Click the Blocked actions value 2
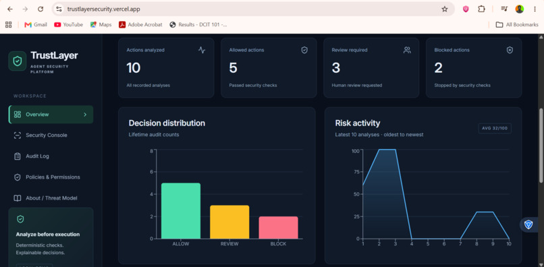Screen dimensions: 544x267 (x=439, y=68)
